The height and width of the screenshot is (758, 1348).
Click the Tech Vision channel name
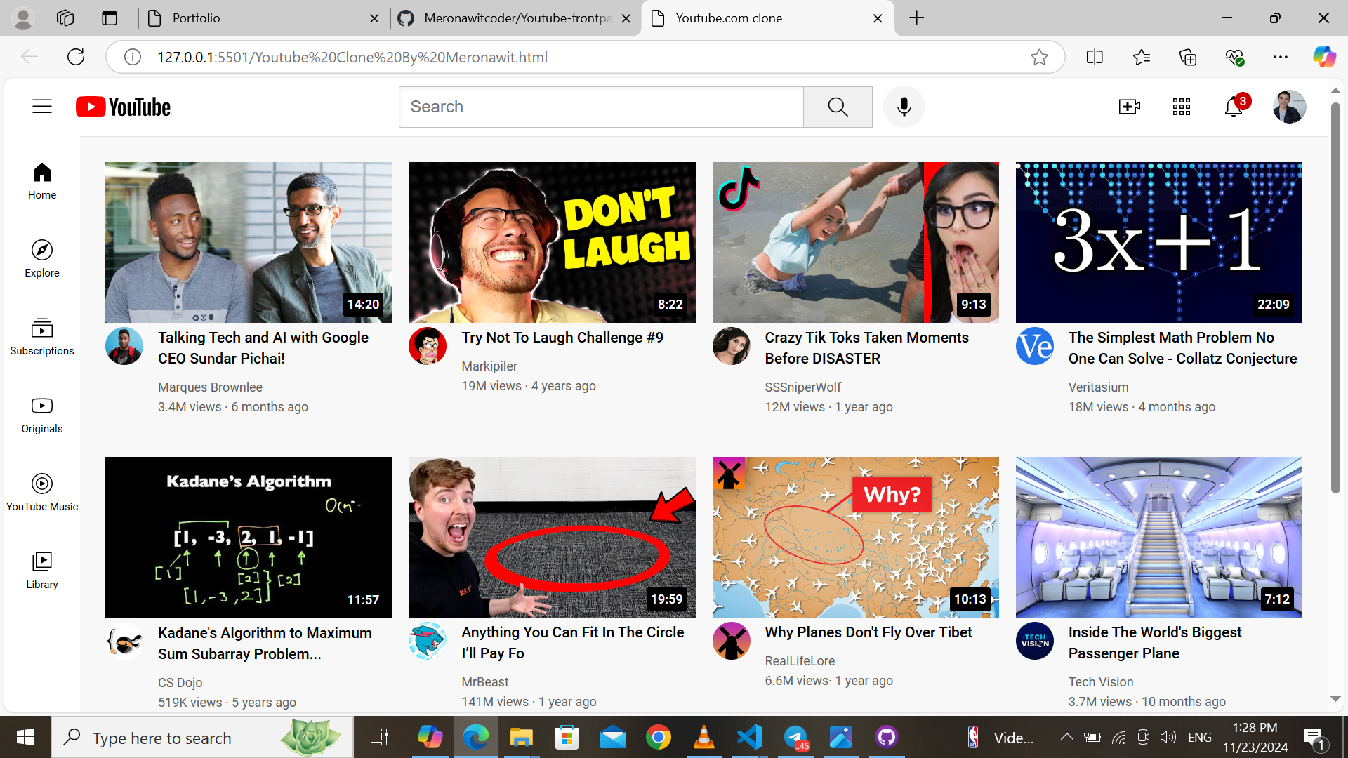1101,682
